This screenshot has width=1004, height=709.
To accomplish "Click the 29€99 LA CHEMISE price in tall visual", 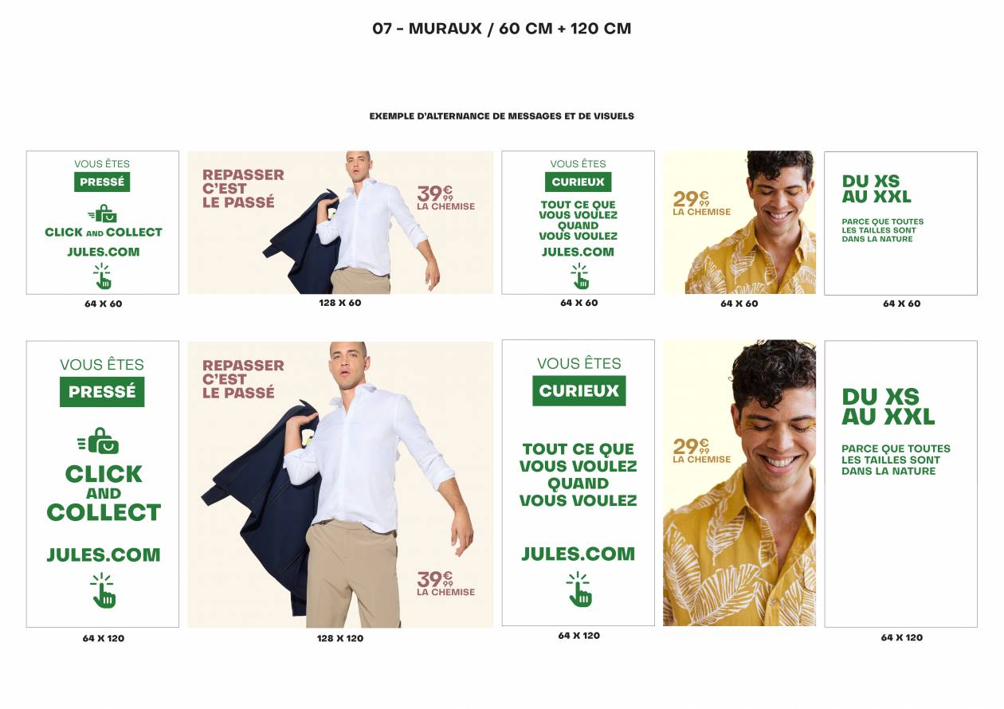I will tap(701, 451).
